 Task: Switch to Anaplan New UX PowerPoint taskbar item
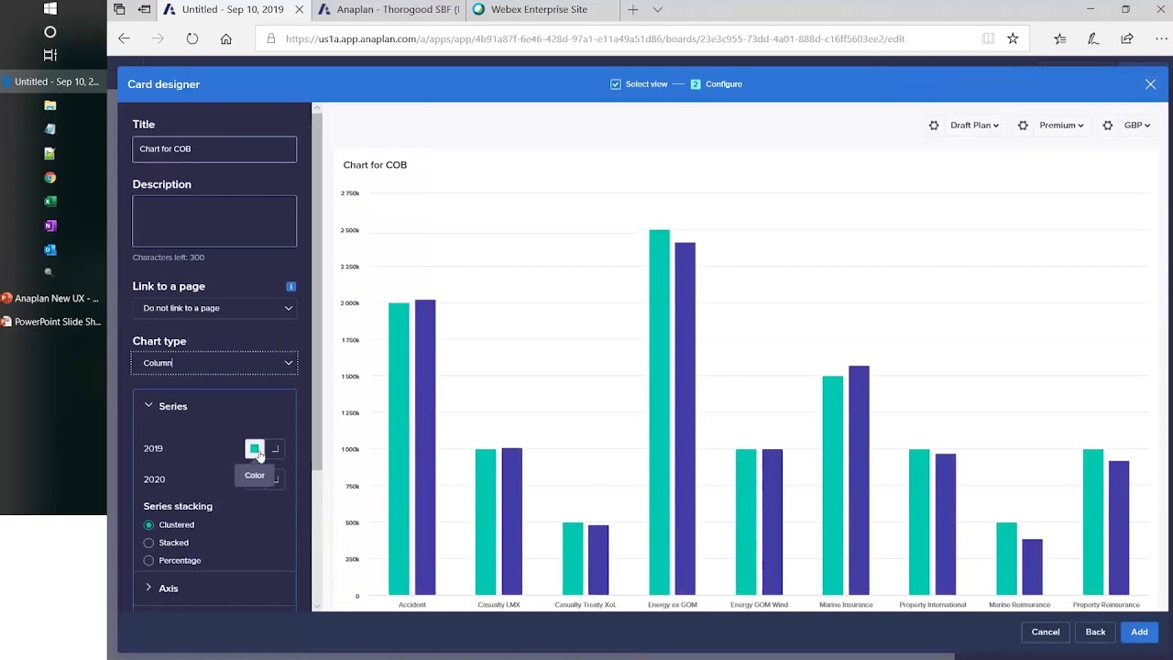pyautogui.click(x=51, y=298)
